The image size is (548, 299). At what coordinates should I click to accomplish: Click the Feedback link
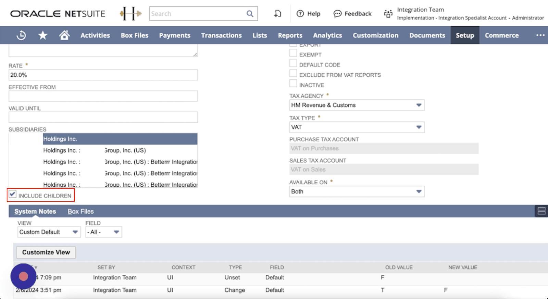coord(352,14)
